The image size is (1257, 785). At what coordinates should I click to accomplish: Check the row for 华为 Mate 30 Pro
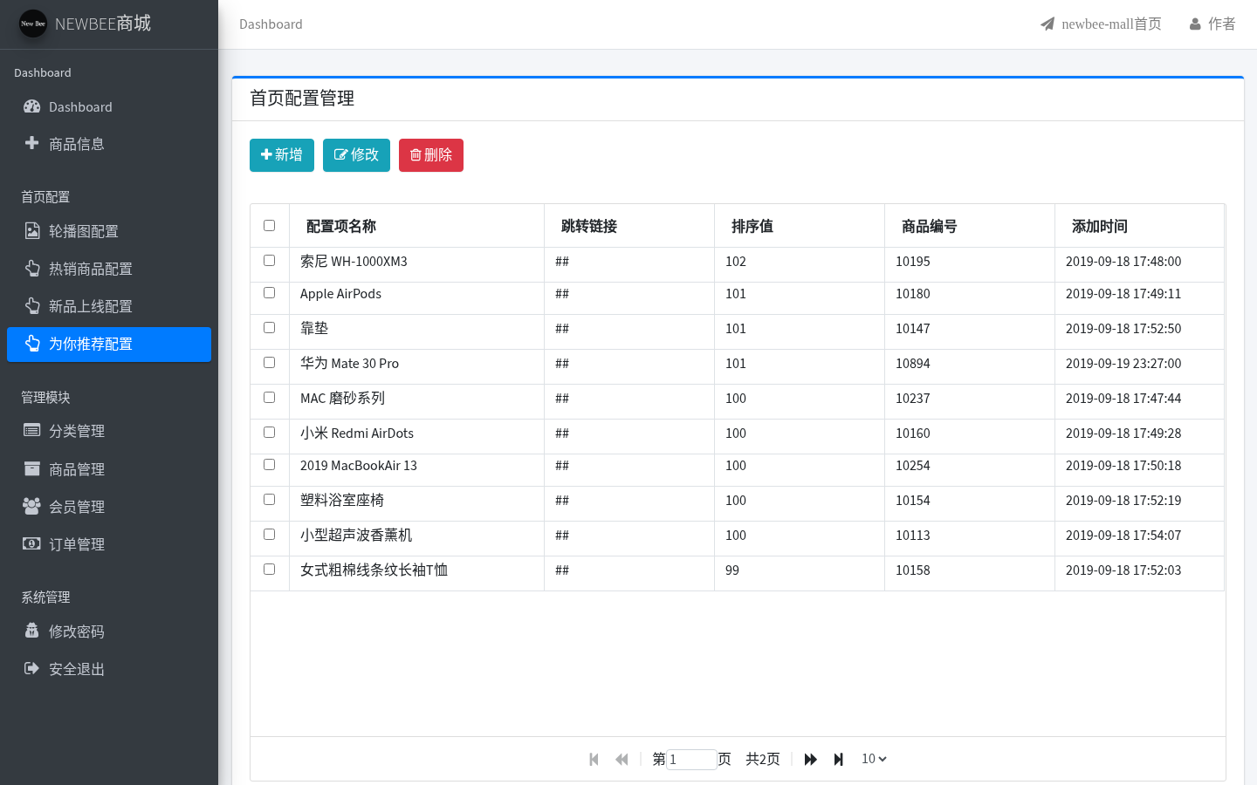pos(269,362)
